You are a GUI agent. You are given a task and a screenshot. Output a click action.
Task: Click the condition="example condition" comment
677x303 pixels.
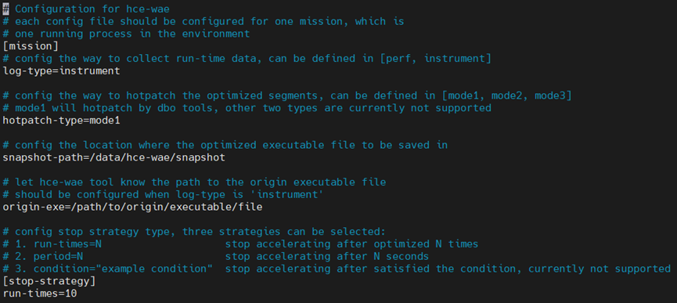(x=123, y=269)
